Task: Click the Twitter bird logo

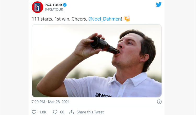Action: (159, 5)
